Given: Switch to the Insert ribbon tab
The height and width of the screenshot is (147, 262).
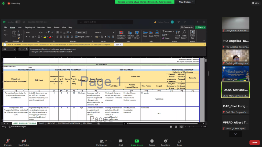Looking at the screenshot, I should 20,27.
